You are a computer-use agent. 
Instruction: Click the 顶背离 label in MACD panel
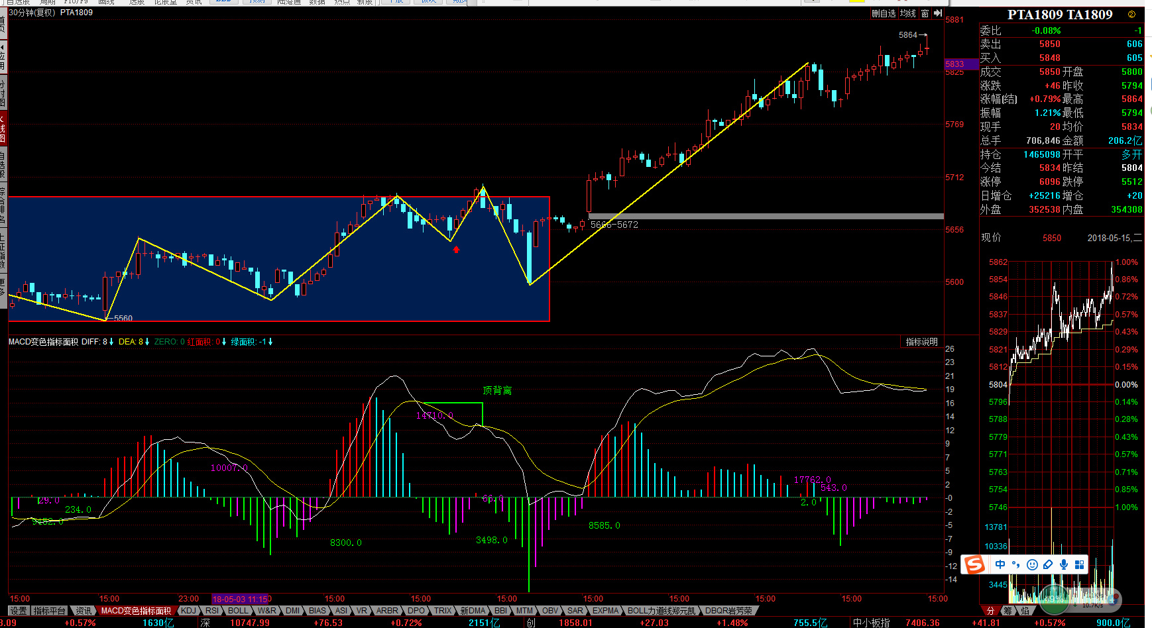(x=497, y=391)
